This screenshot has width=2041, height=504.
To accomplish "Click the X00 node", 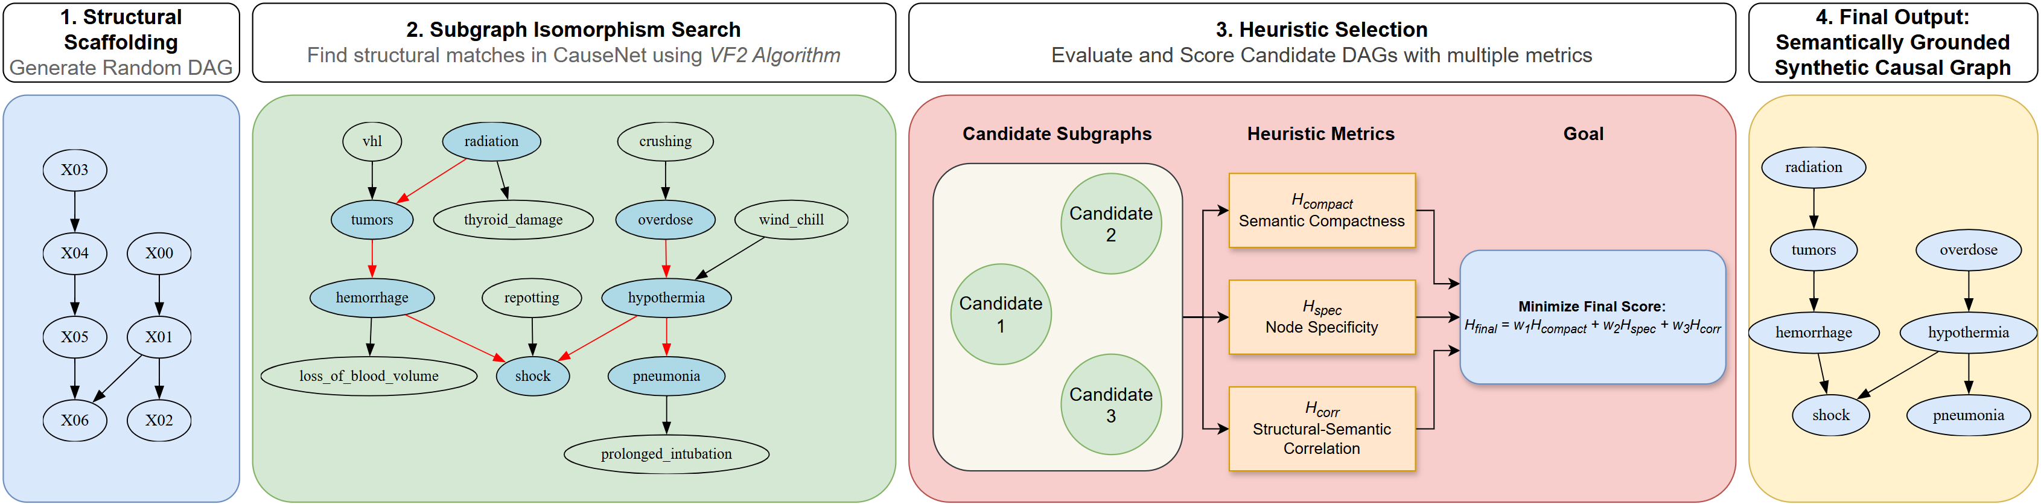I will tap(159, 253).
